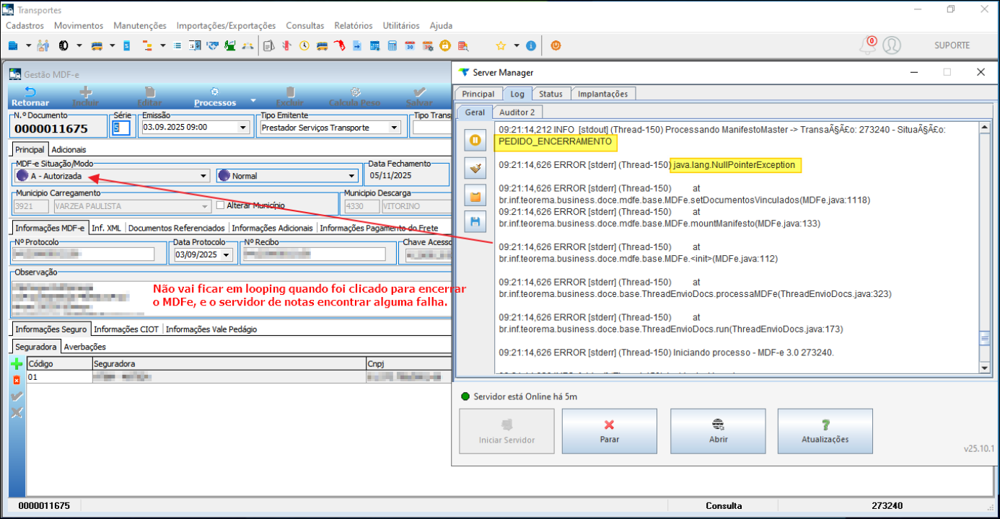Expand the MDF-e Situação dropdown
This screenshot has height=519, width=1000.
pos(203,176)
